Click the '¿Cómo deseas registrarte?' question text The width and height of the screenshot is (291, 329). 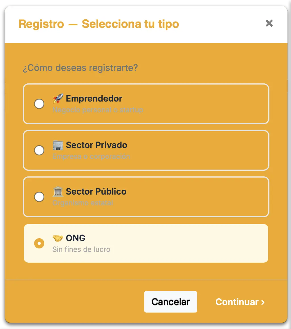click(80, 68)
